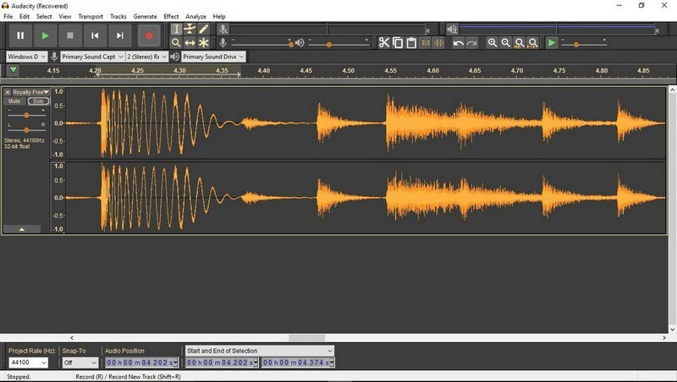Open the Effect menu
The width and height of the screenshot is (677, 382).
(171, 16)
